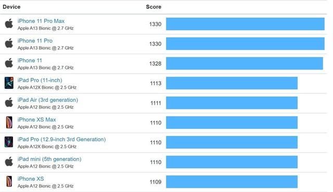Click the Apple logo beside iPhone 11 Pro

tap(9, 43)
